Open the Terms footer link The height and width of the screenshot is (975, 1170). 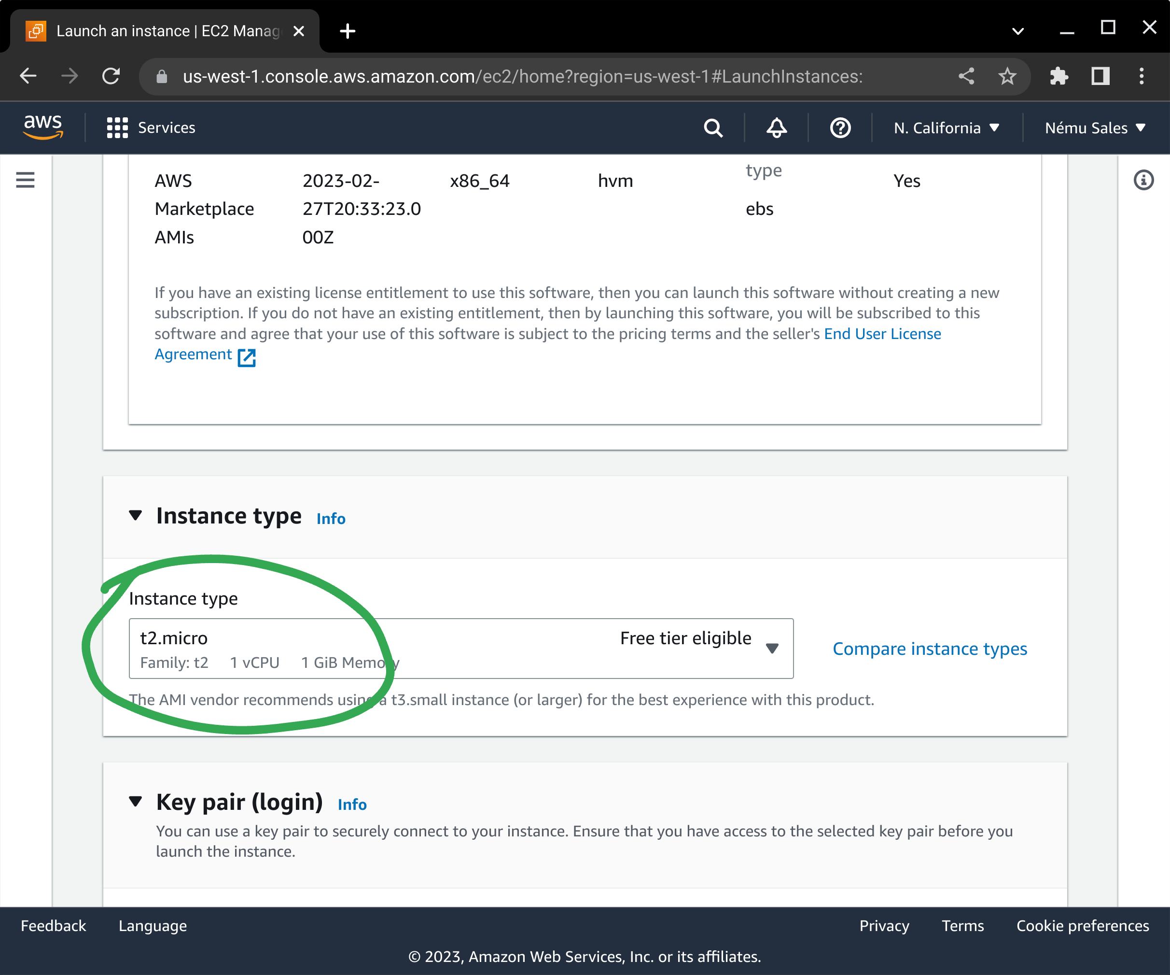coord(963,925)
